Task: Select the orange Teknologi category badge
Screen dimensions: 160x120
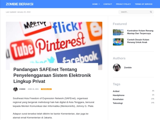Action: pyautogui.click(x=46, y=89)
